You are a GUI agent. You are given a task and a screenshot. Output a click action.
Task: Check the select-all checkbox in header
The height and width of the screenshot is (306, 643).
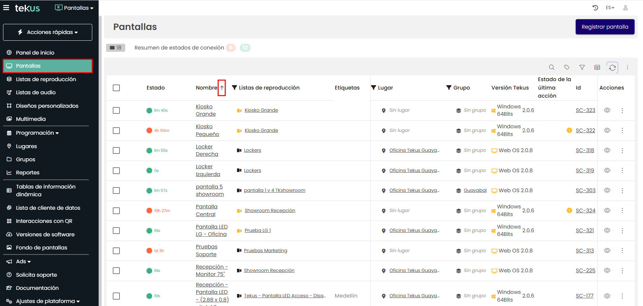coord(116,88)
